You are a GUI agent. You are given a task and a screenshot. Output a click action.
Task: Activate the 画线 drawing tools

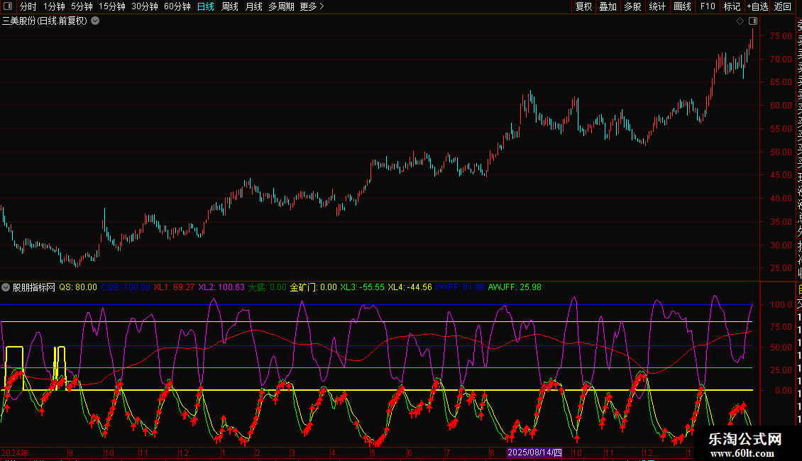[682, 6]
